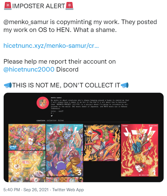Click the red siren emoji after IMPOSTER ALERT

(69, 6)
